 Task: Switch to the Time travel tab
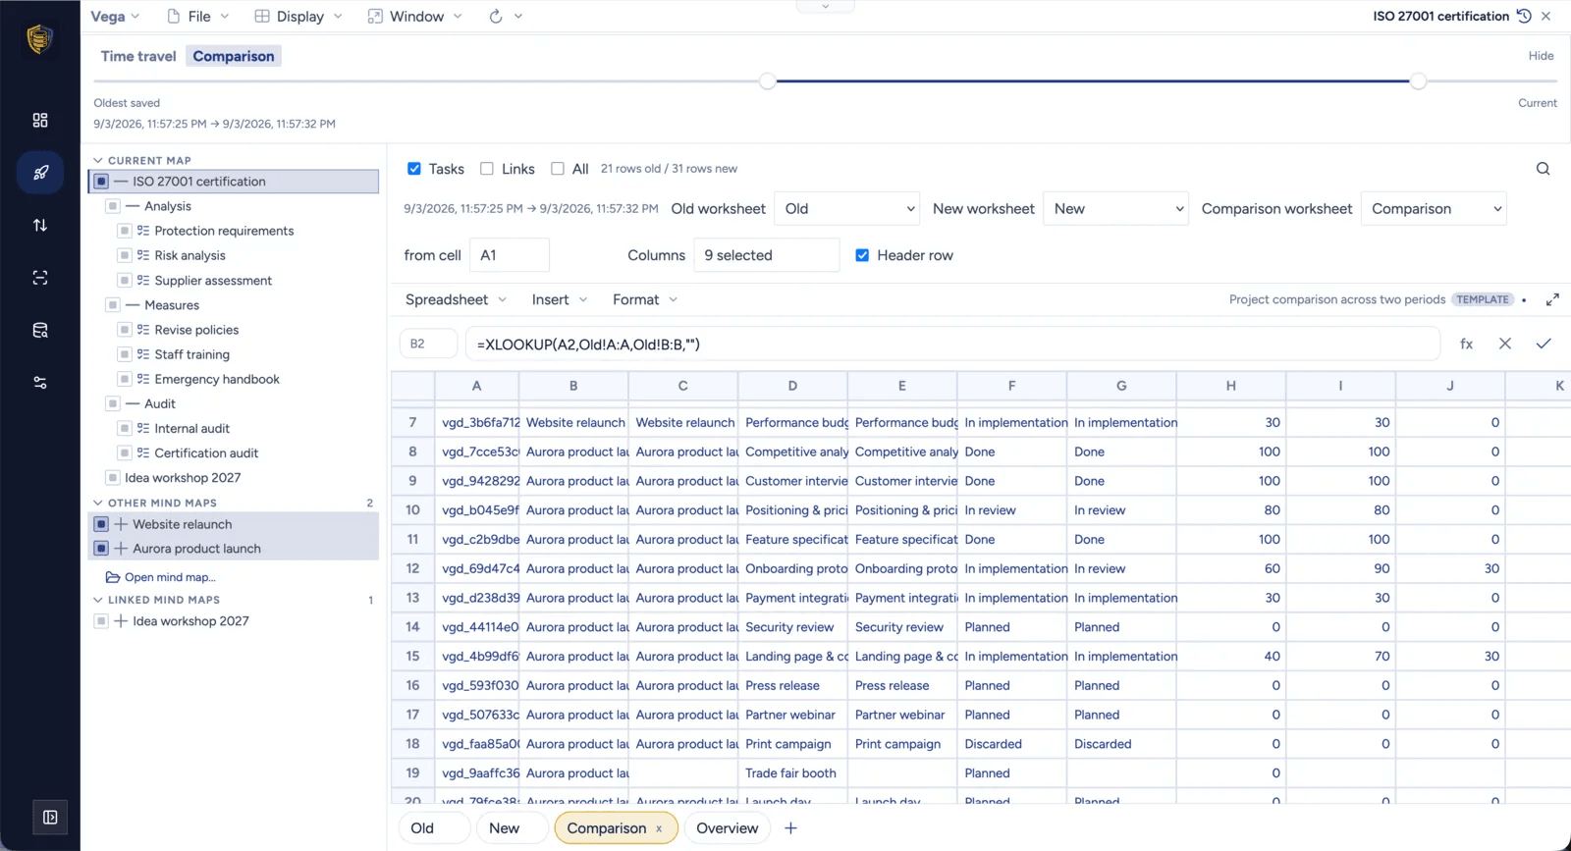pos(138,56)
